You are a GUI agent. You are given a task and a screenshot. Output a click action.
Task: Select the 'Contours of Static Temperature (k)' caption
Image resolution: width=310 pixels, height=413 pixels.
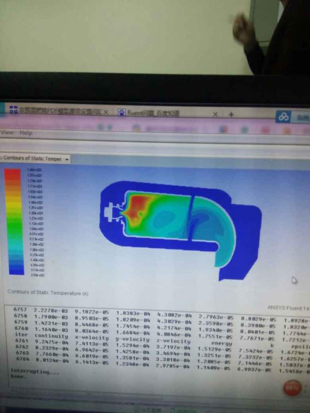(48, 292)
